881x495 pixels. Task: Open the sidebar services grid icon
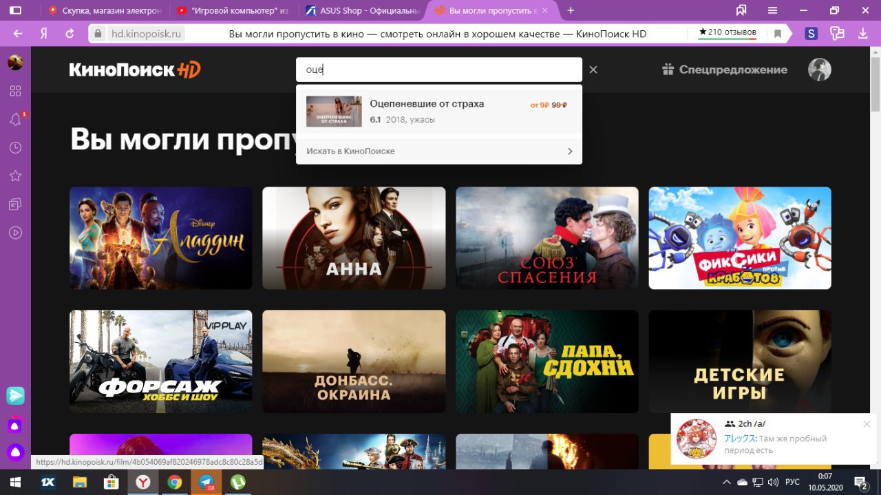[x=15, y=91]
